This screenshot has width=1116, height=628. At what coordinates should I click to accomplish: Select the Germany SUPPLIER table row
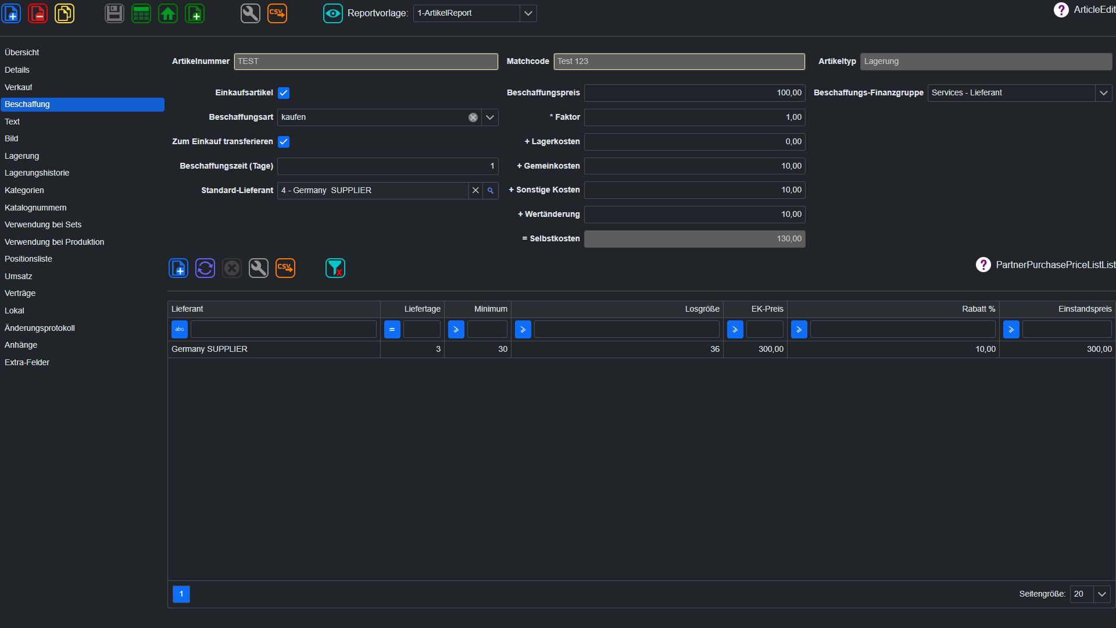(641, 349)
